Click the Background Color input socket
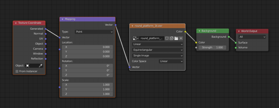 [196, 42]
